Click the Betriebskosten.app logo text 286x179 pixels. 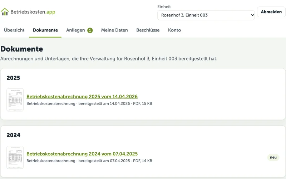coord(33,12)
